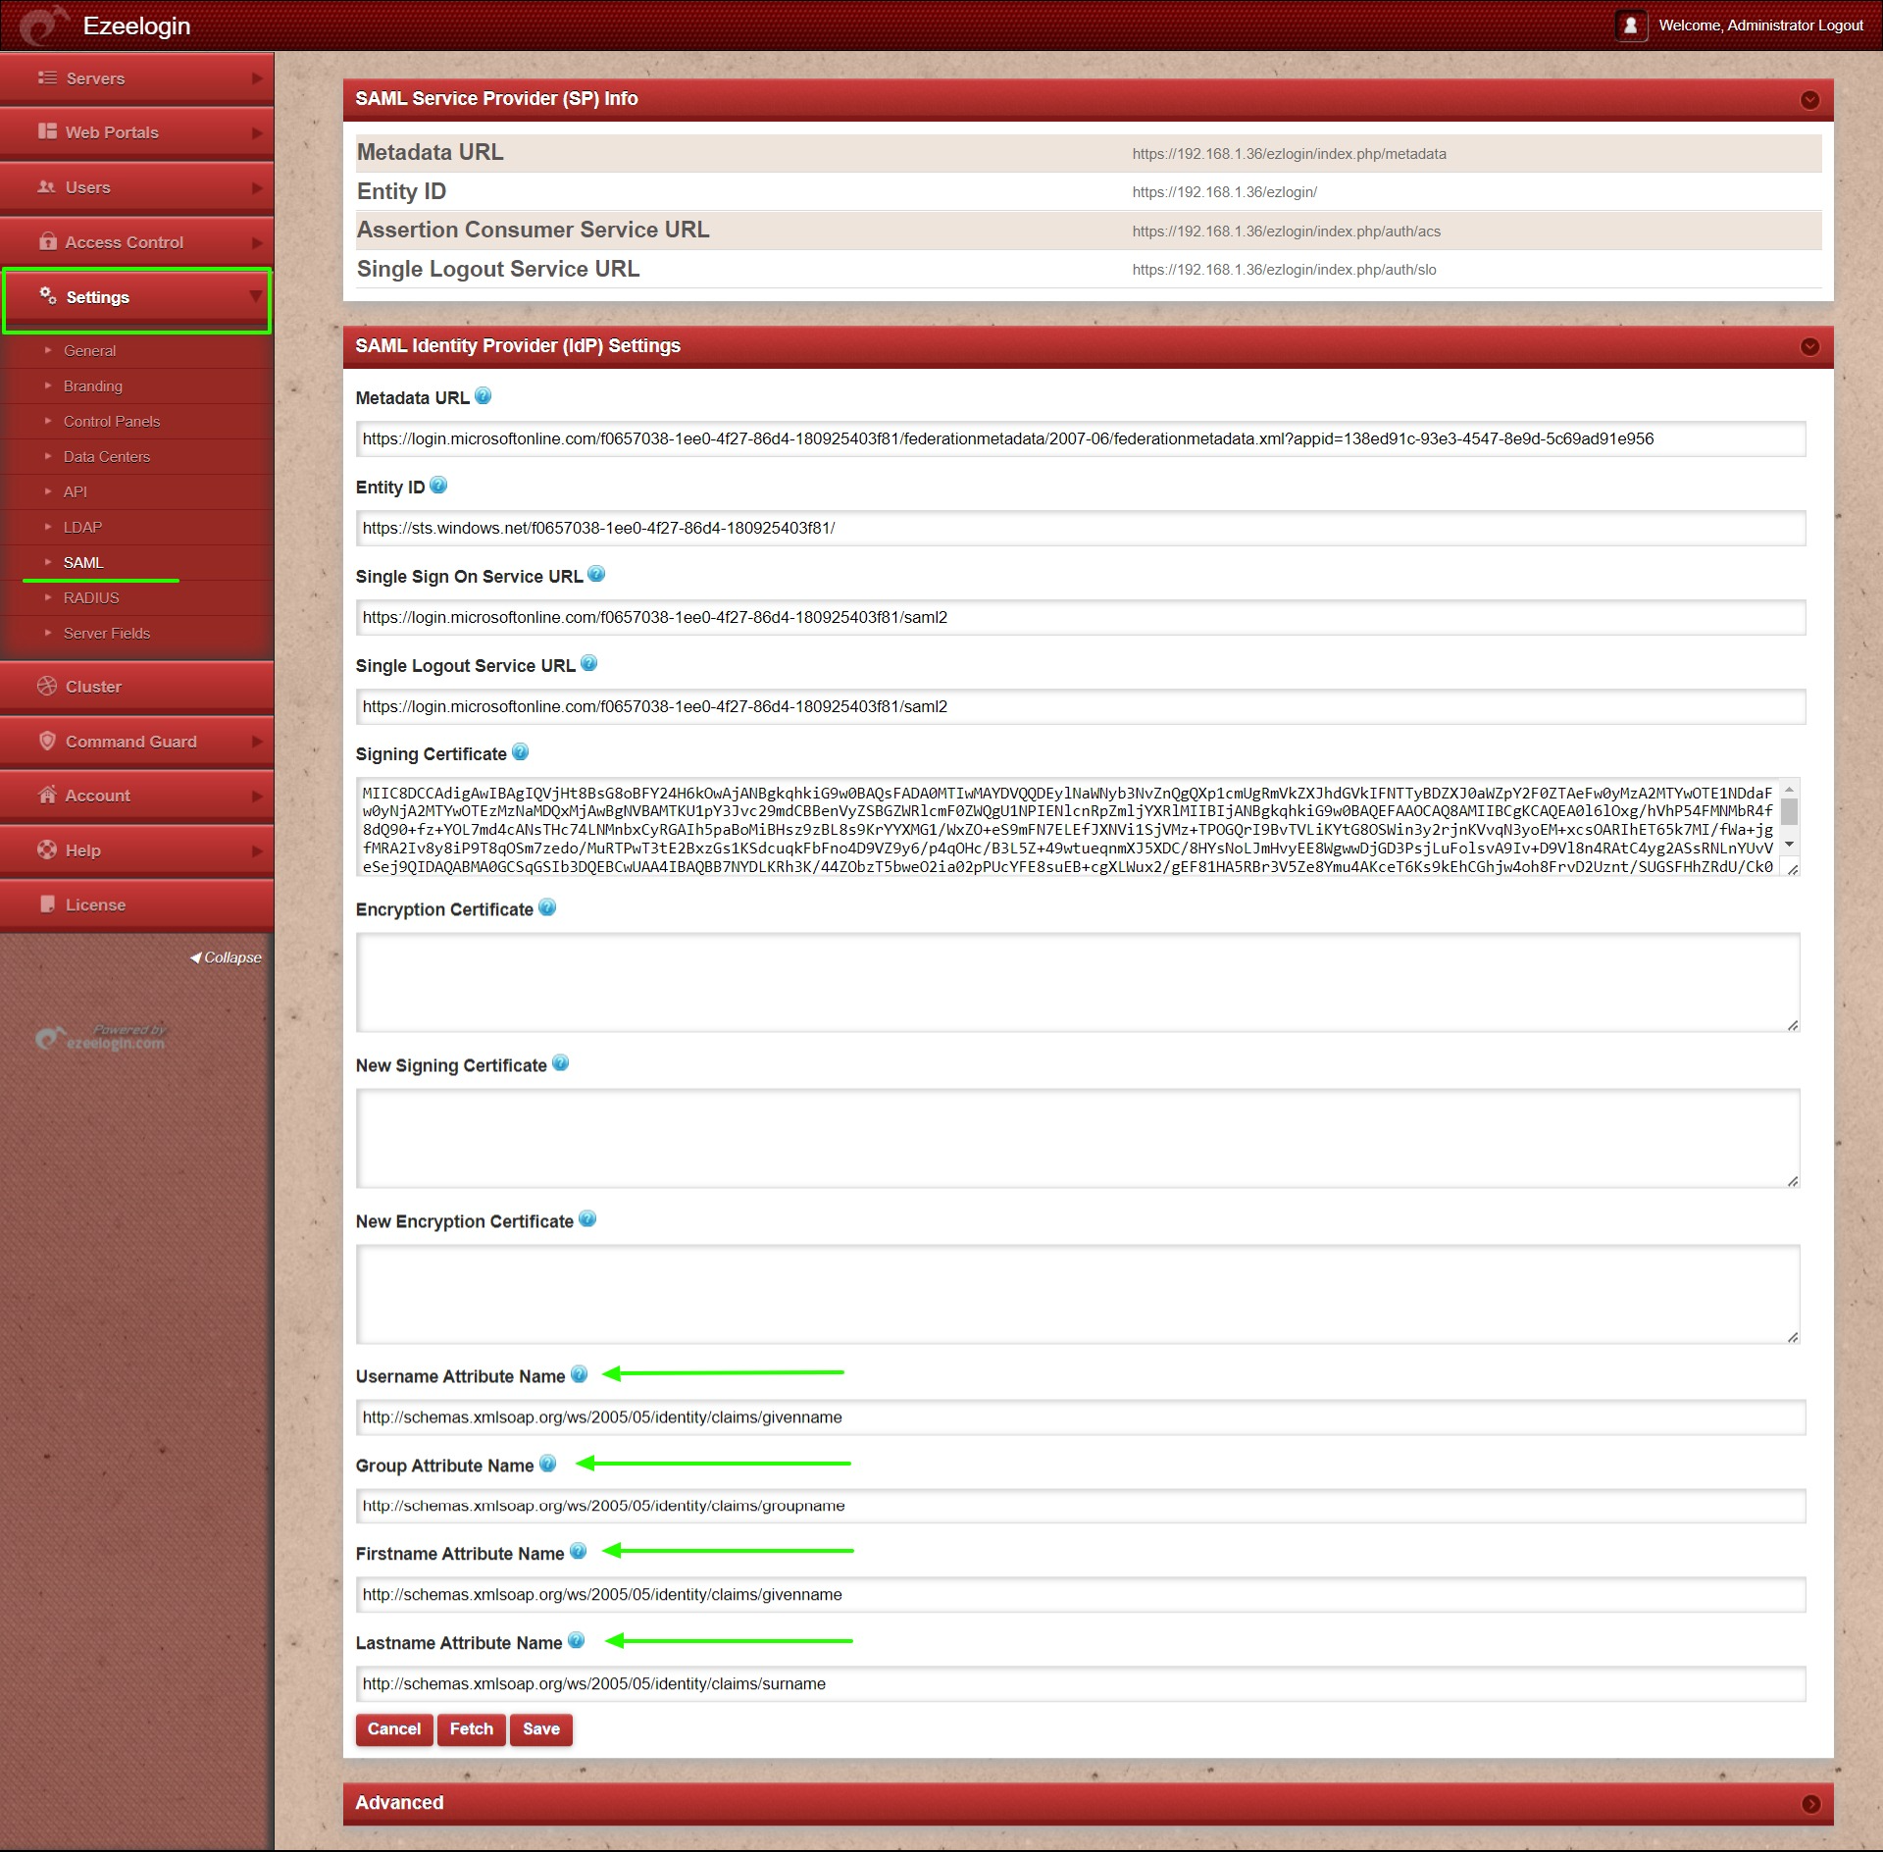Click help icon beside IdP Metadata URL
This screenshot has width=1883, height=1852.
coord(483,396)
